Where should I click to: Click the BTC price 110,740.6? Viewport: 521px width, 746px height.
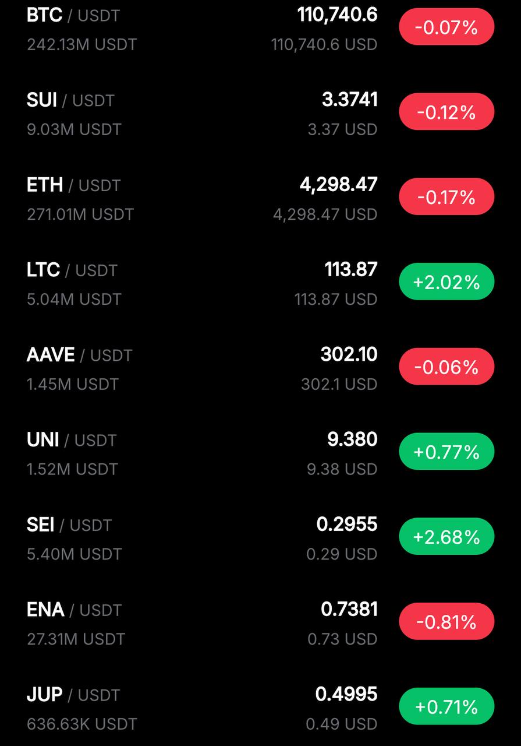point(338,15)
